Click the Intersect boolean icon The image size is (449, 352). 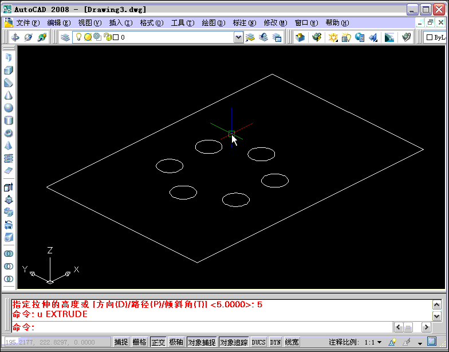coord(9,279)
